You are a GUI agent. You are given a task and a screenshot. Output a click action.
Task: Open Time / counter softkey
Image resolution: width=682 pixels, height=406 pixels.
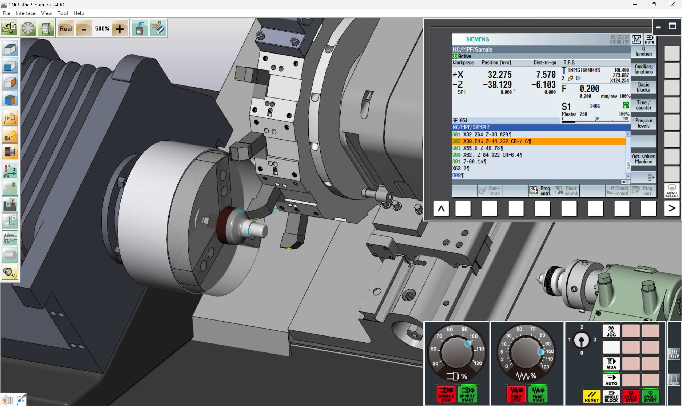643,105
